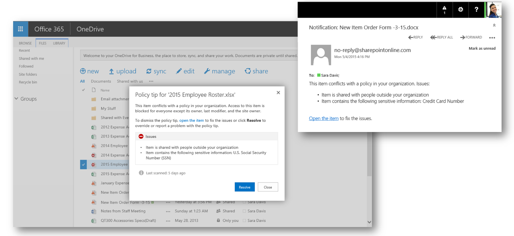Click scrollbar down arrow in file list
The image size is (514, 236).
(369, 222)
